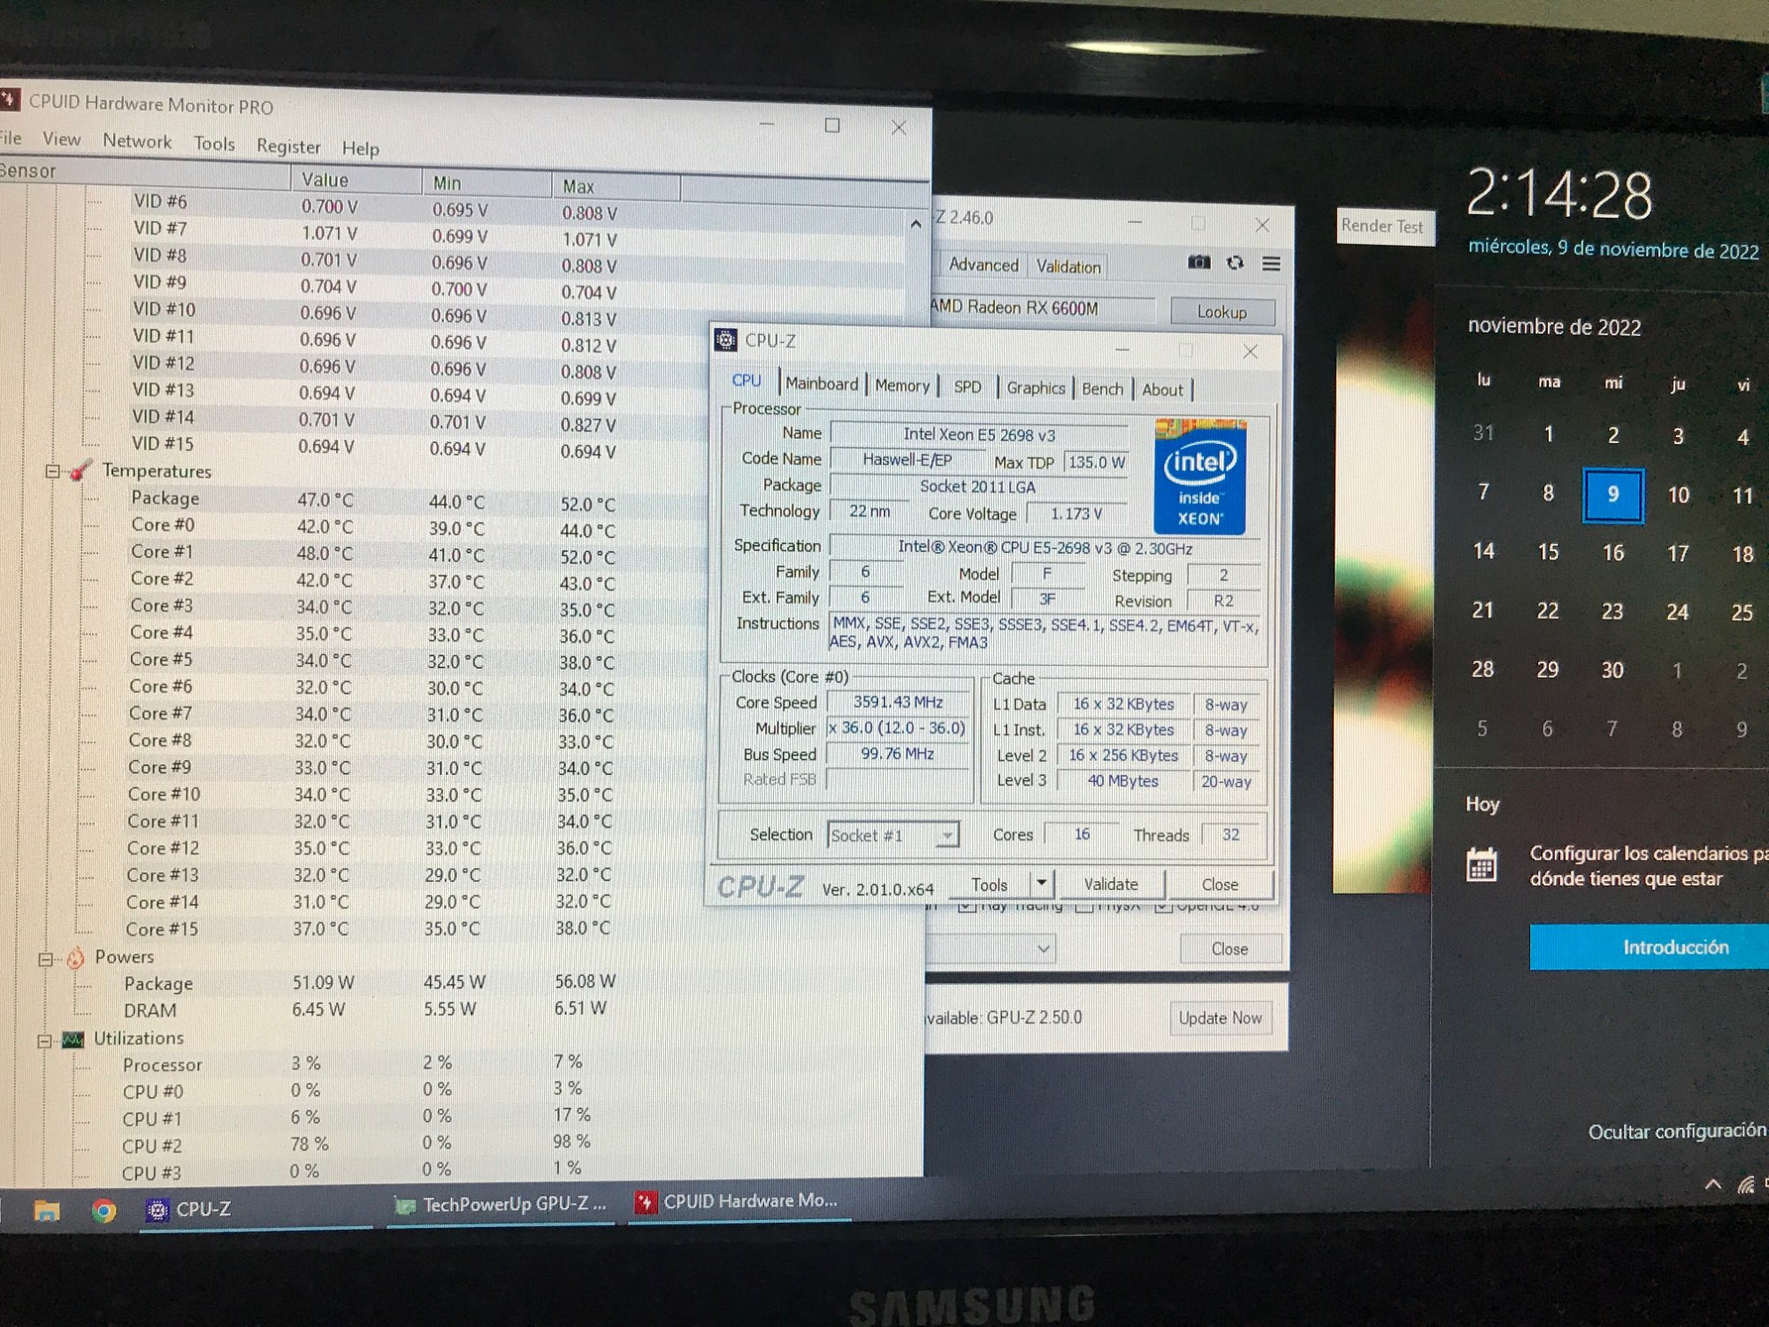Open File Explorer from the taskbar
1769x1327 pixels.
pos(47,1210)
